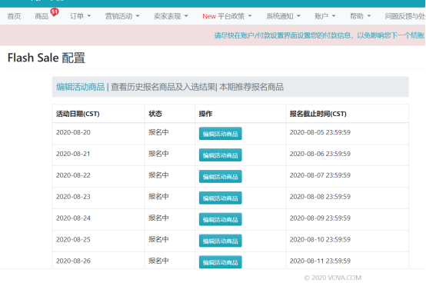Click 编辑活动商品 button for 2020-08-22
426x286 pixels.
coord(221,177)
